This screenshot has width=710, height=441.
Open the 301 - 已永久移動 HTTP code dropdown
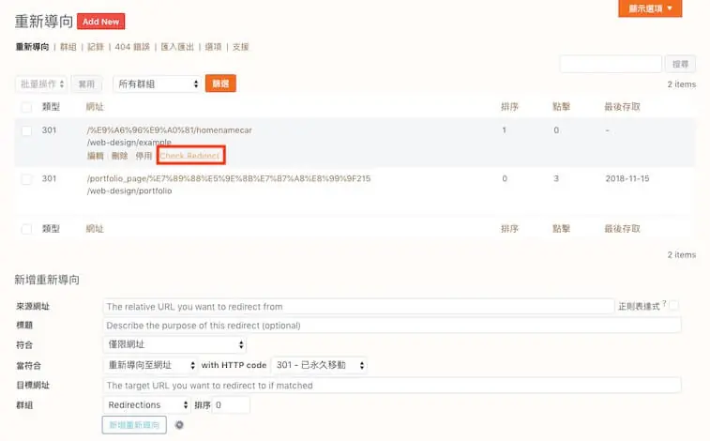tap(319, 365)
